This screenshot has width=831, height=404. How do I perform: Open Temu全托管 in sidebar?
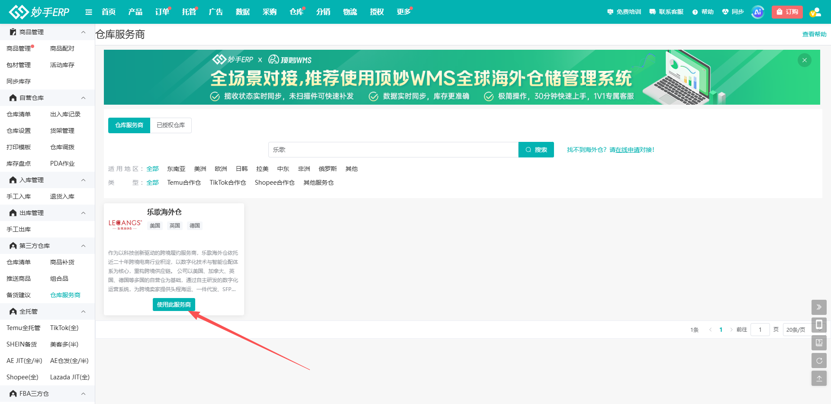[23, 328]
